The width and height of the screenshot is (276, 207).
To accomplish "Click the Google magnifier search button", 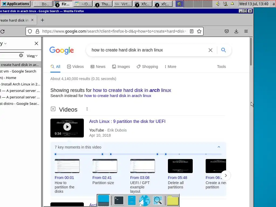I will pyautogui.click(x=223, y=50).
